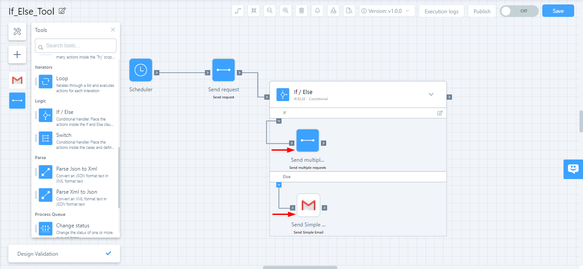Click the Save button

[x=558, y=11]
